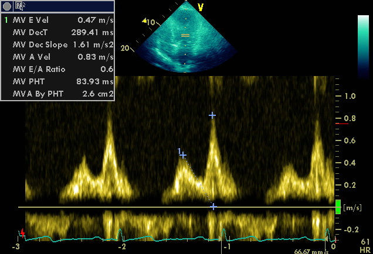Click the MV A Vel result row

tap(57, 57)
